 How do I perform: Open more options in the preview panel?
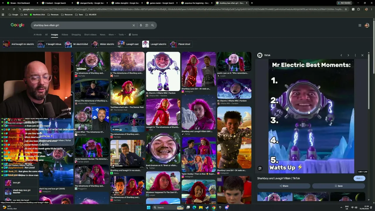click(x=355, y=55)
